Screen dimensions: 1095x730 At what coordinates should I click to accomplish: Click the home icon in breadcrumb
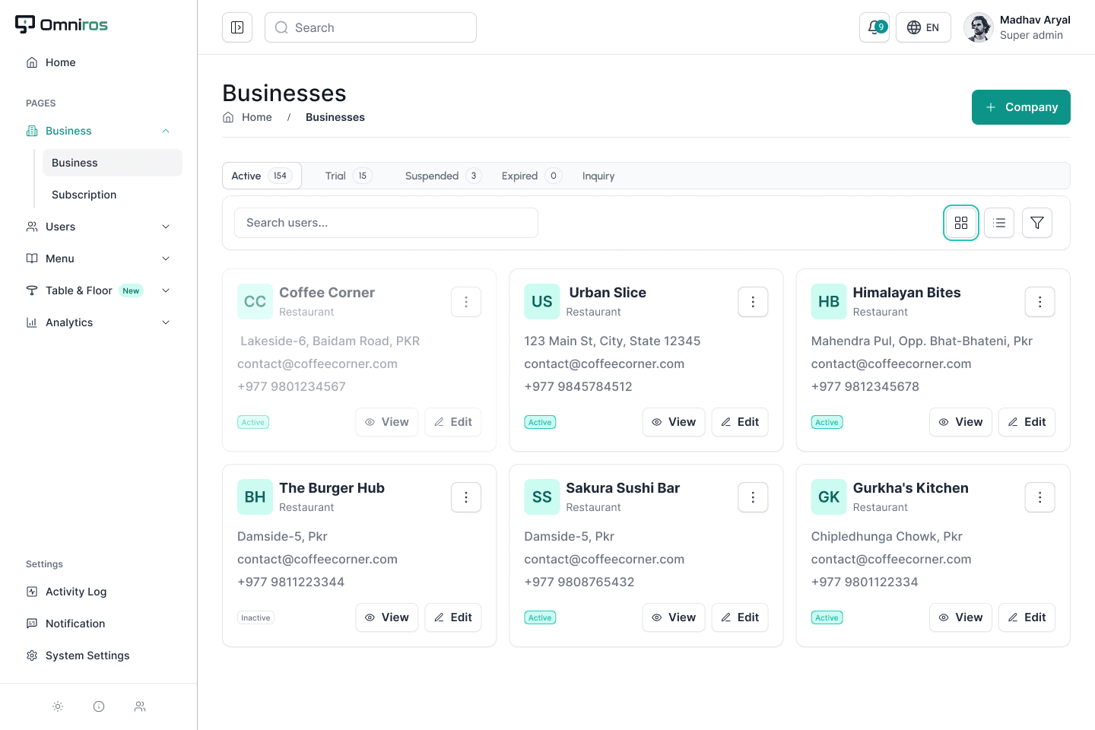(x=228, y=117)
